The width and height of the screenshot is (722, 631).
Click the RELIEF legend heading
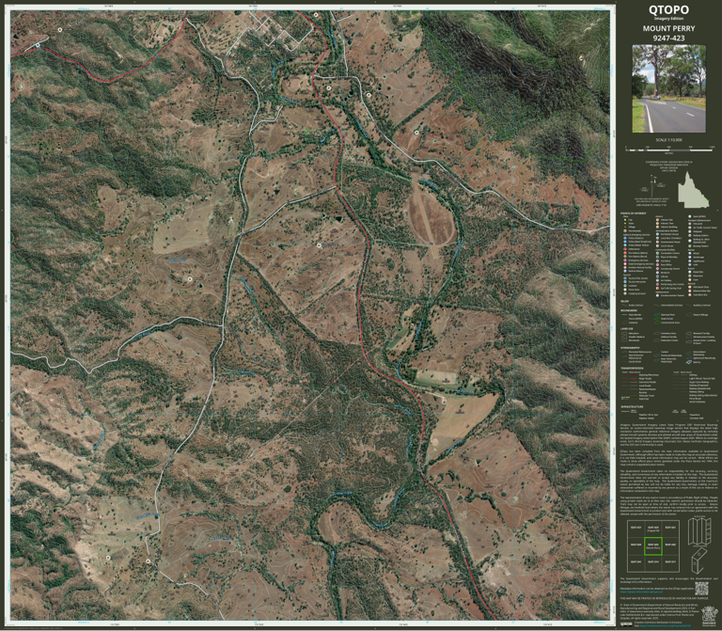(625, 301)
